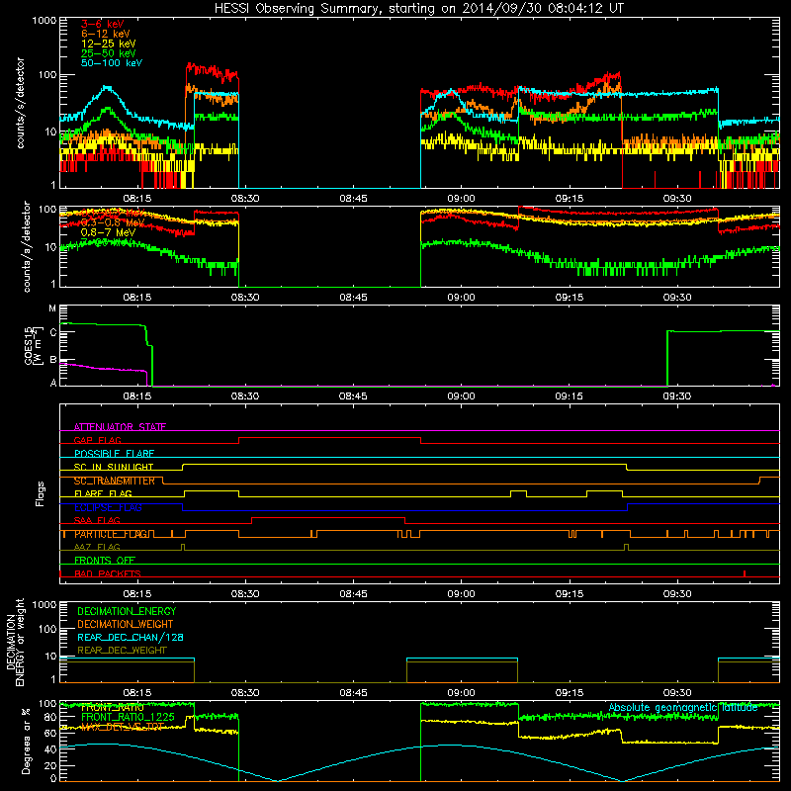Viewport: 791px width, 791px height.
Task: Click the REAR_DEC_CHAN/128 legend label
Action: [x=131, y=638]
